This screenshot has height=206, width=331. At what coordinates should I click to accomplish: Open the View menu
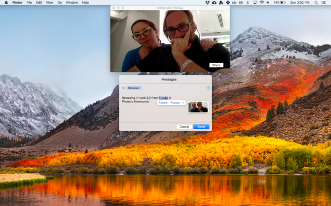click(x=49, y=3)
